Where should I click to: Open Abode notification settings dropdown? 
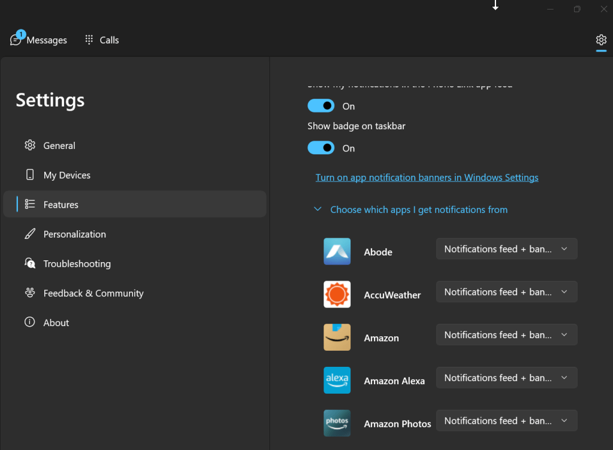(x=506, y=249)
